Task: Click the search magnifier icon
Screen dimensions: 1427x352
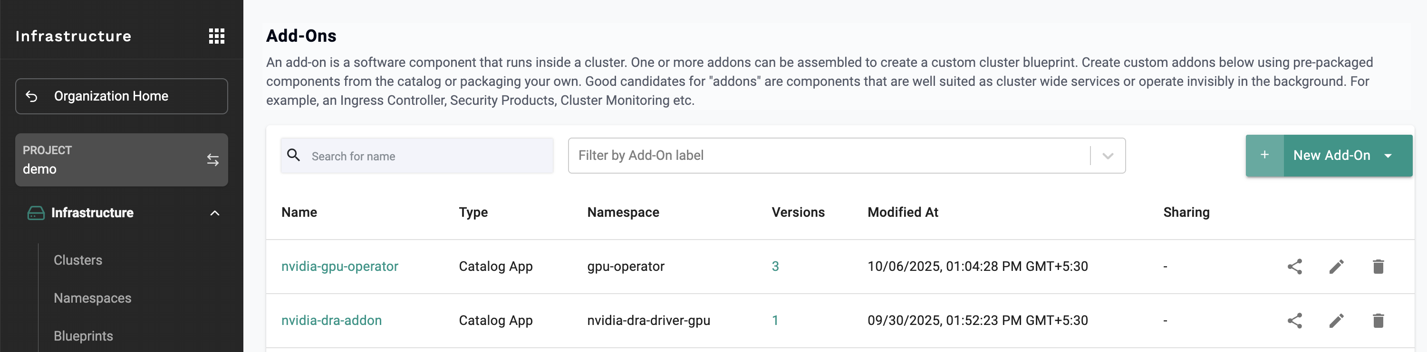Action: click(294, 155)
